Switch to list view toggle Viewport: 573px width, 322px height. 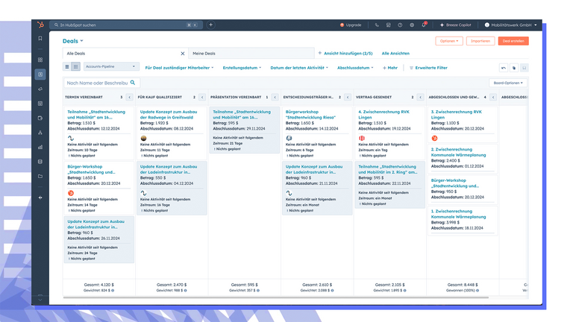click(x=66, y=67)
